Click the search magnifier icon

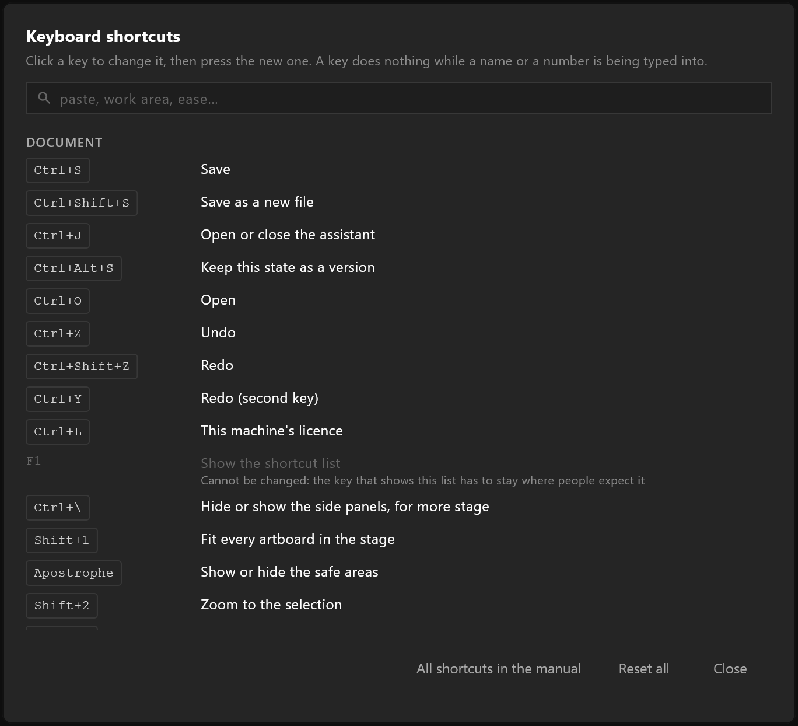pos(44,98)
